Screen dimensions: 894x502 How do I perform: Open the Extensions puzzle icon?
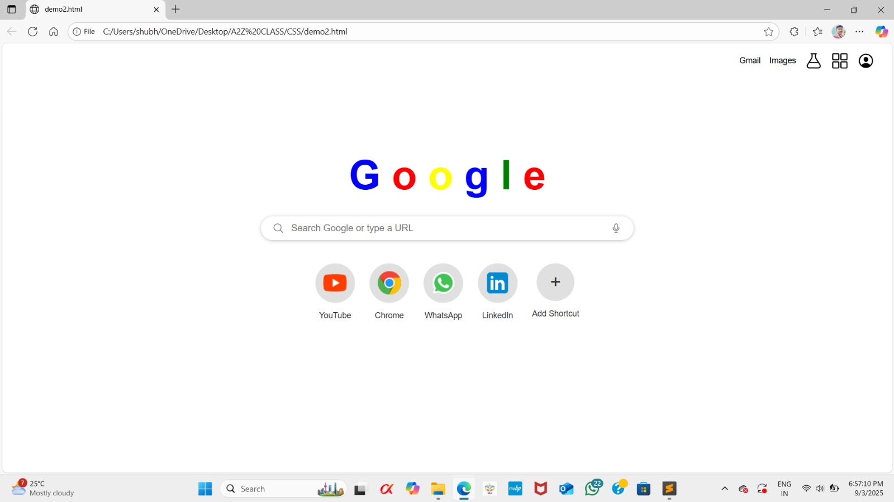pos(794,32)
